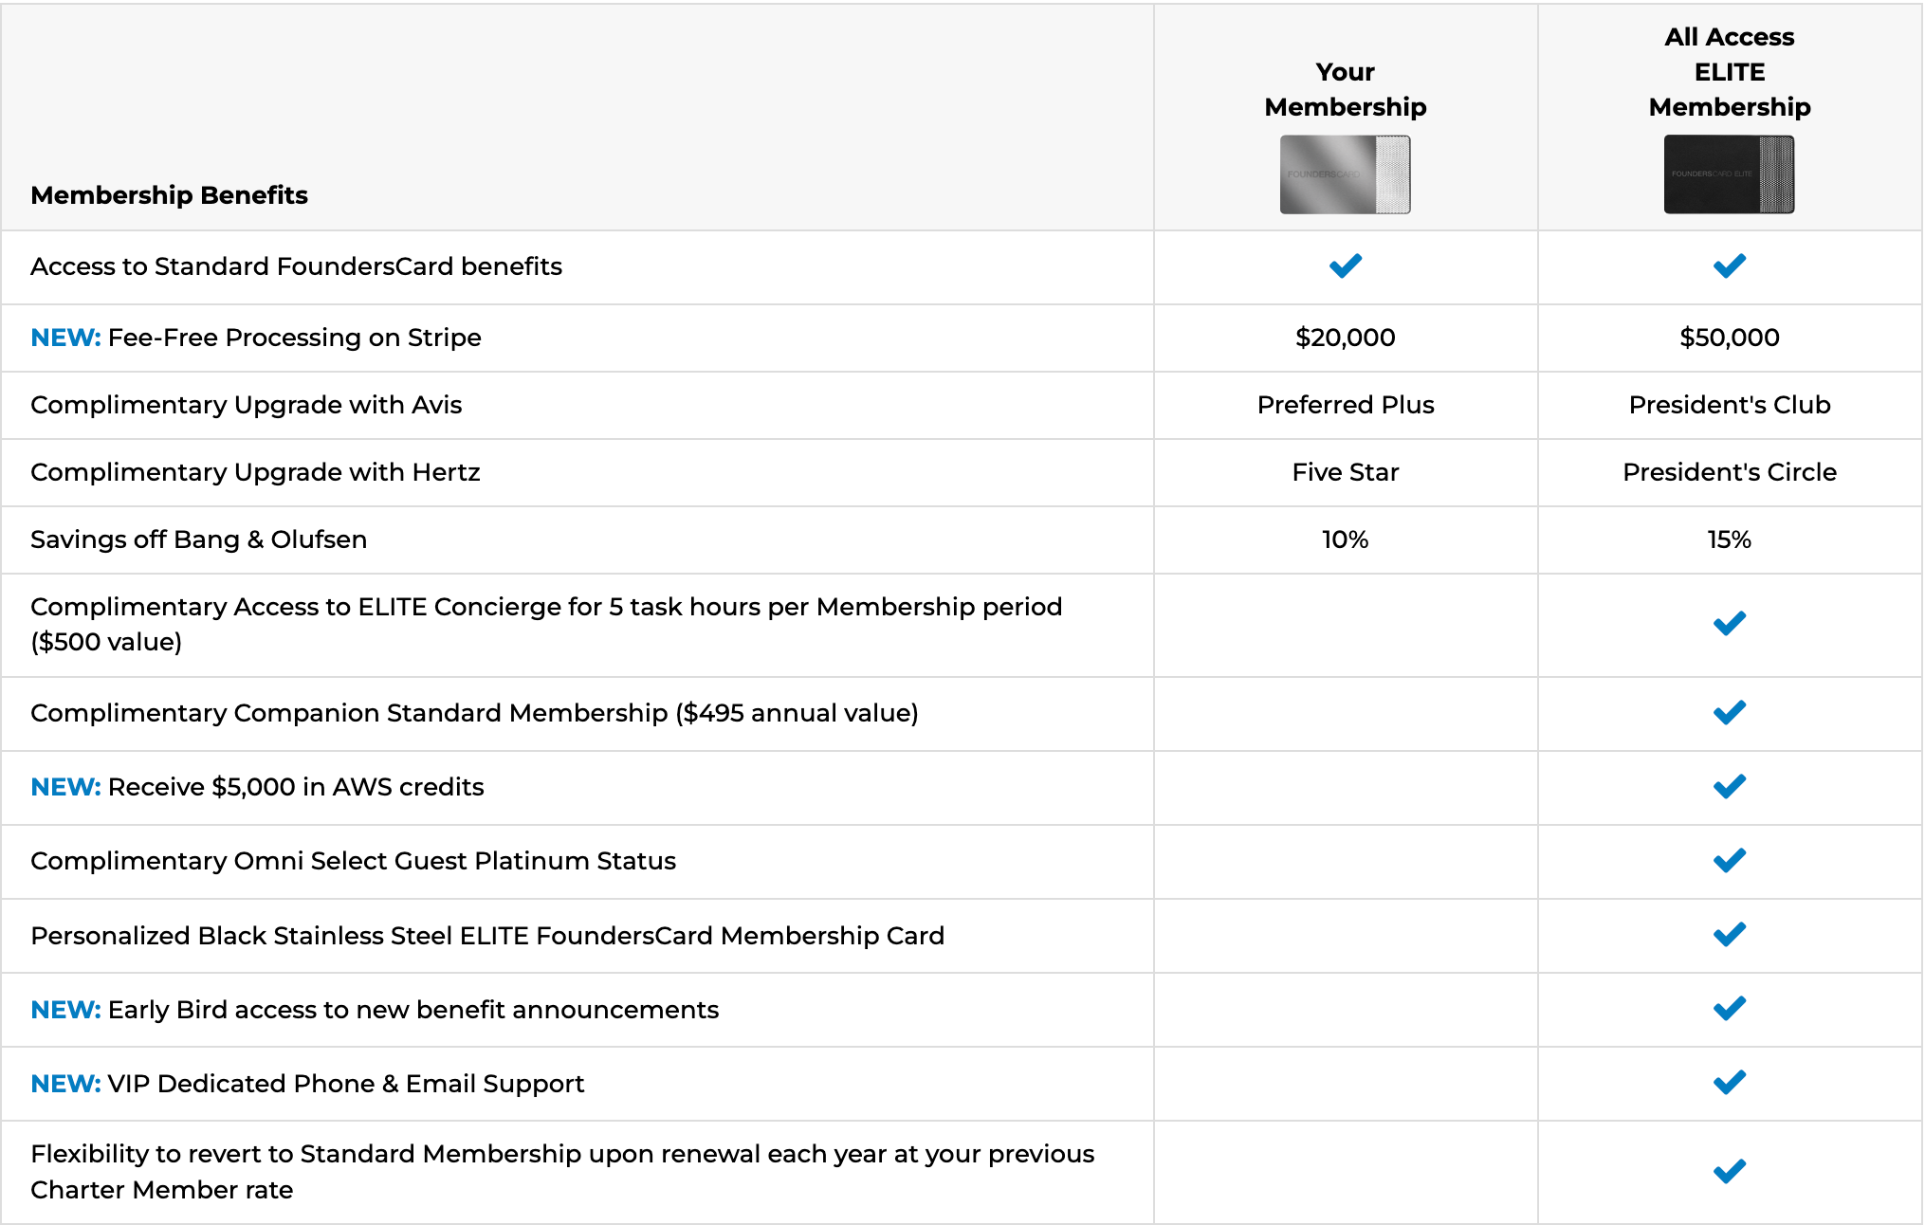The width and height of the screenshot is (1925, 1225).
Task: Click the All Access ELITE Membership heading
Action: click(x=1729, y=72)
